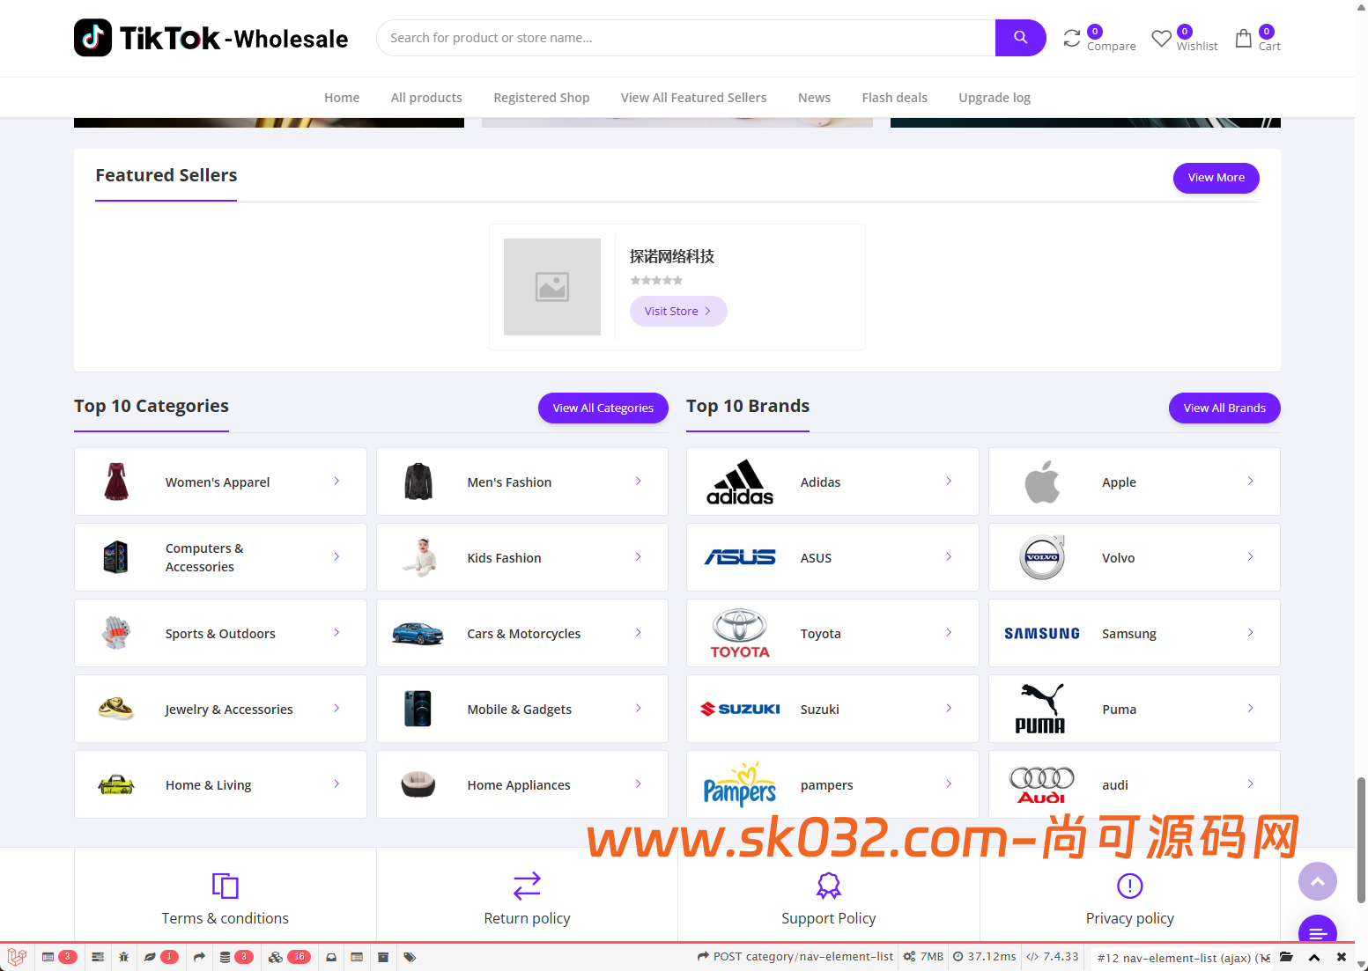Image resolution: width=1368 pixels, height=971 pixels.
Task: Open debugbar Request tags icon
Action: tap(410, 957)
